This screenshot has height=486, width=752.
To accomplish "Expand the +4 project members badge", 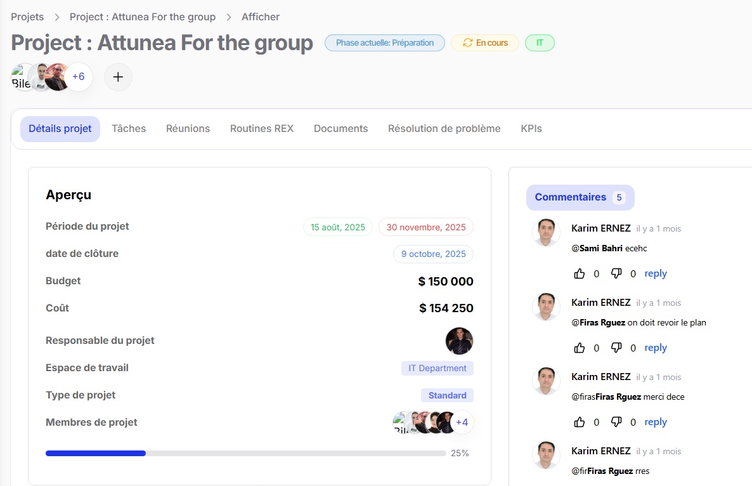I will [x=462, y=422].
